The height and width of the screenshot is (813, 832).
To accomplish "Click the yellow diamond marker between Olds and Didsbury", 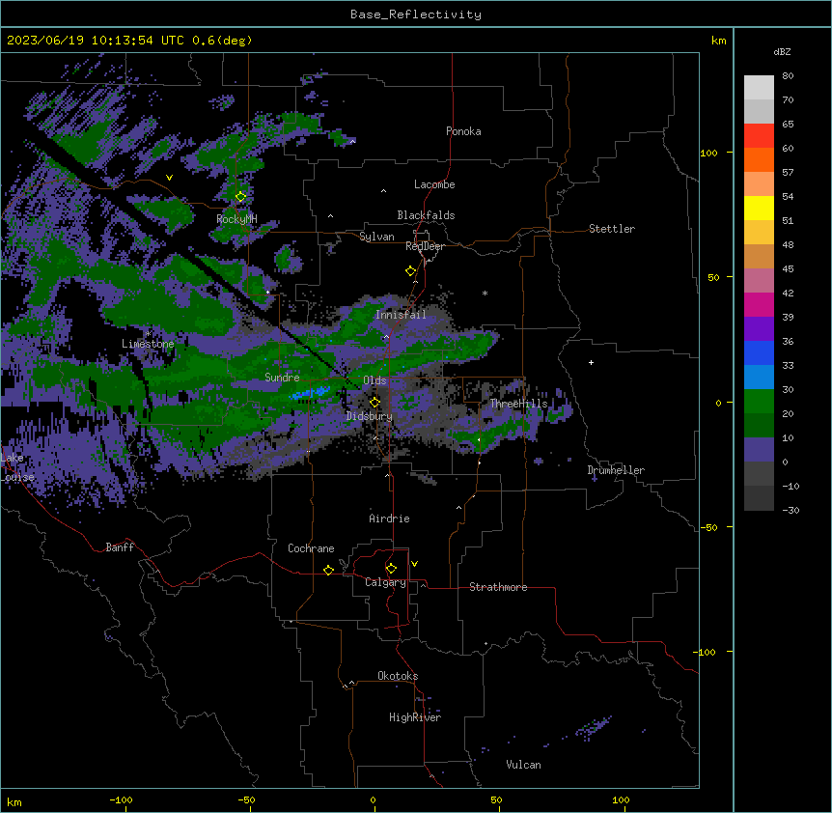I will [x=374, y=403].
